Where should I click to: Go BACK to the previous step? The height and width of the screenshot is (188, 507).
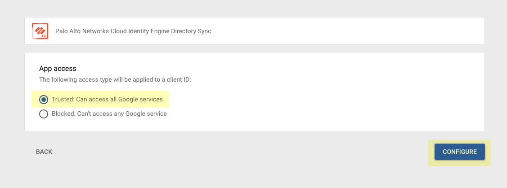[x=44, y=152]
